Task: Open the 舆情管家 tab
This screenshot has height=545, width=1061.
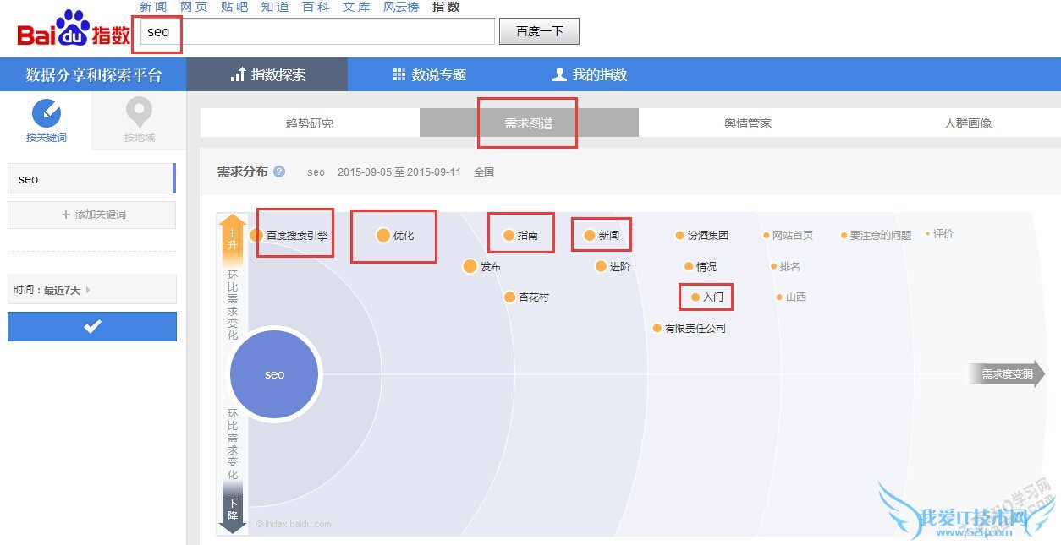Action: (x=745, y=123)
